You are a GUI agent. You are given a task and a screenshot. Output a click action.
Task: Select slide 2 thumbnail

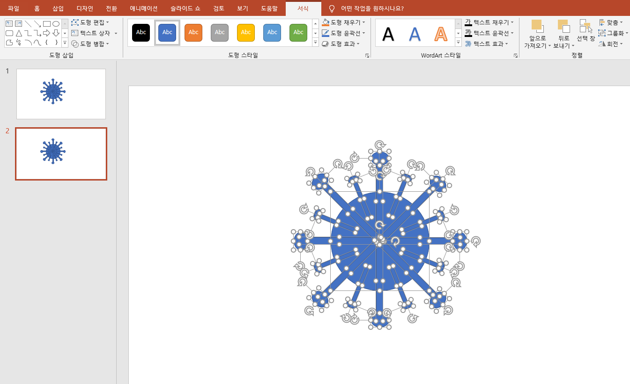[61, 154]
